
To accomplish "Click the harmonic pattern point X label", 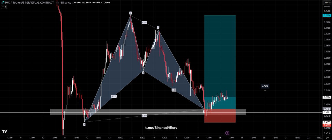I will point(84,124).
